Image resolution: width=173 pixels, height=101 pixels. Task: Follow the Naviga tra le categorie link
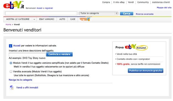pyautogui.click(x=20, y=80)
